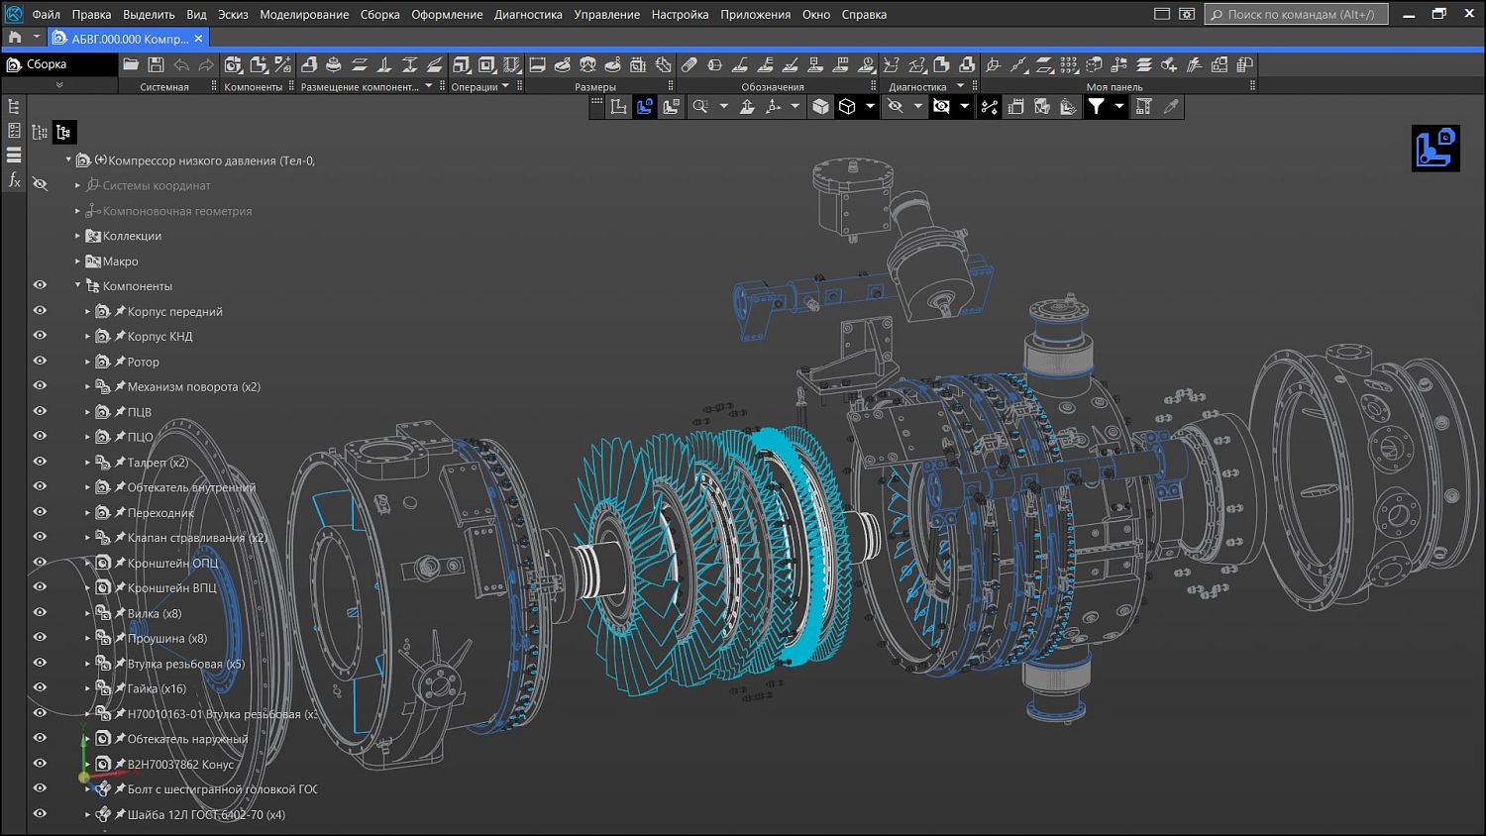
Task: Click the Сборка mode button
Action: click(x=47, y=64)
